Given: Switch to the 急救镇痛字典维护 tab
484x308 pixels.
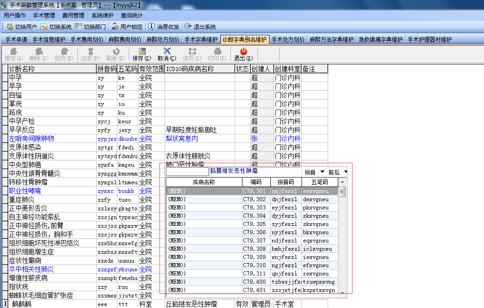Looking at the screenshot, I should click(x=380, y=39).
